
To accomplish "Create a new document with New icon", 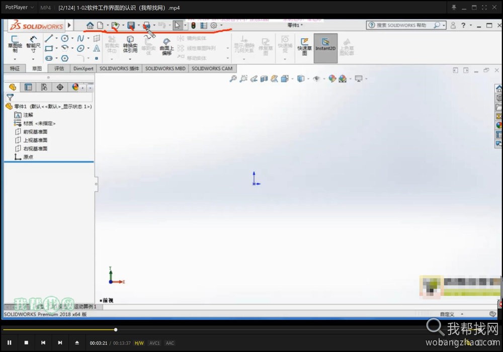I will 101,25.
